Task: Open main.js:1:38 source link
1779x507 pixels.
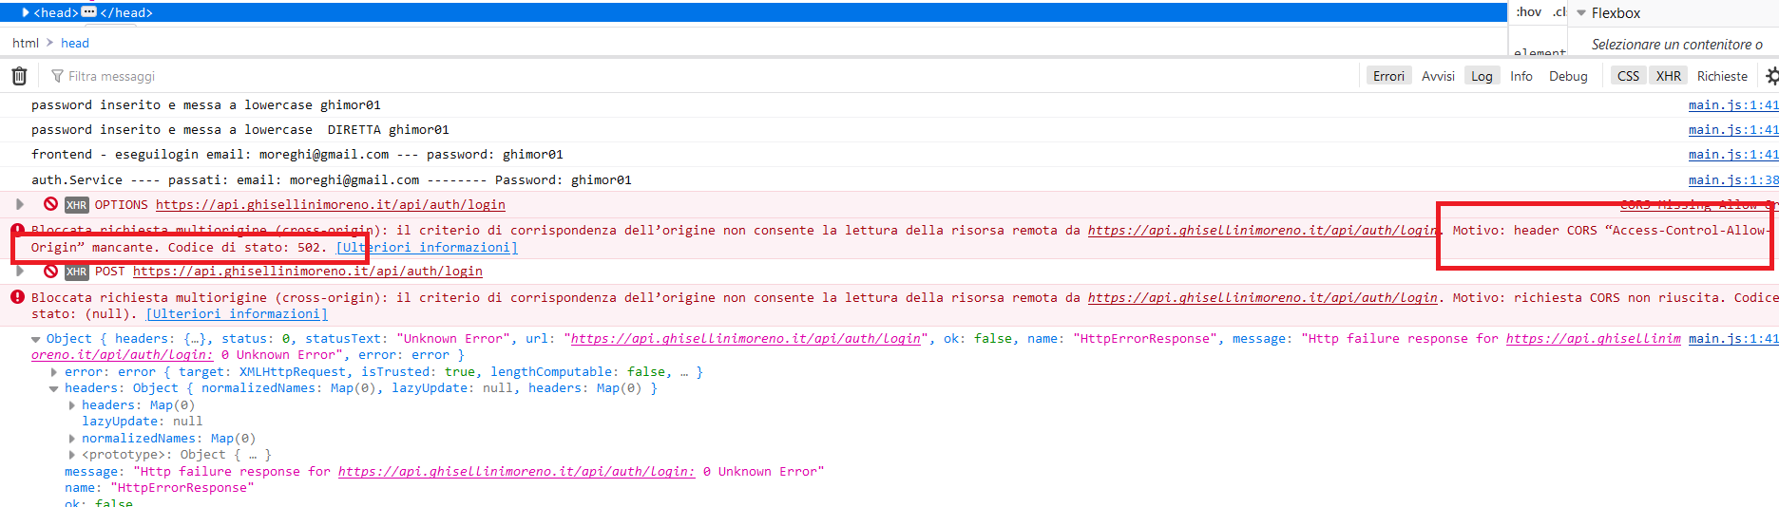Action: [x=1733, y=179]
